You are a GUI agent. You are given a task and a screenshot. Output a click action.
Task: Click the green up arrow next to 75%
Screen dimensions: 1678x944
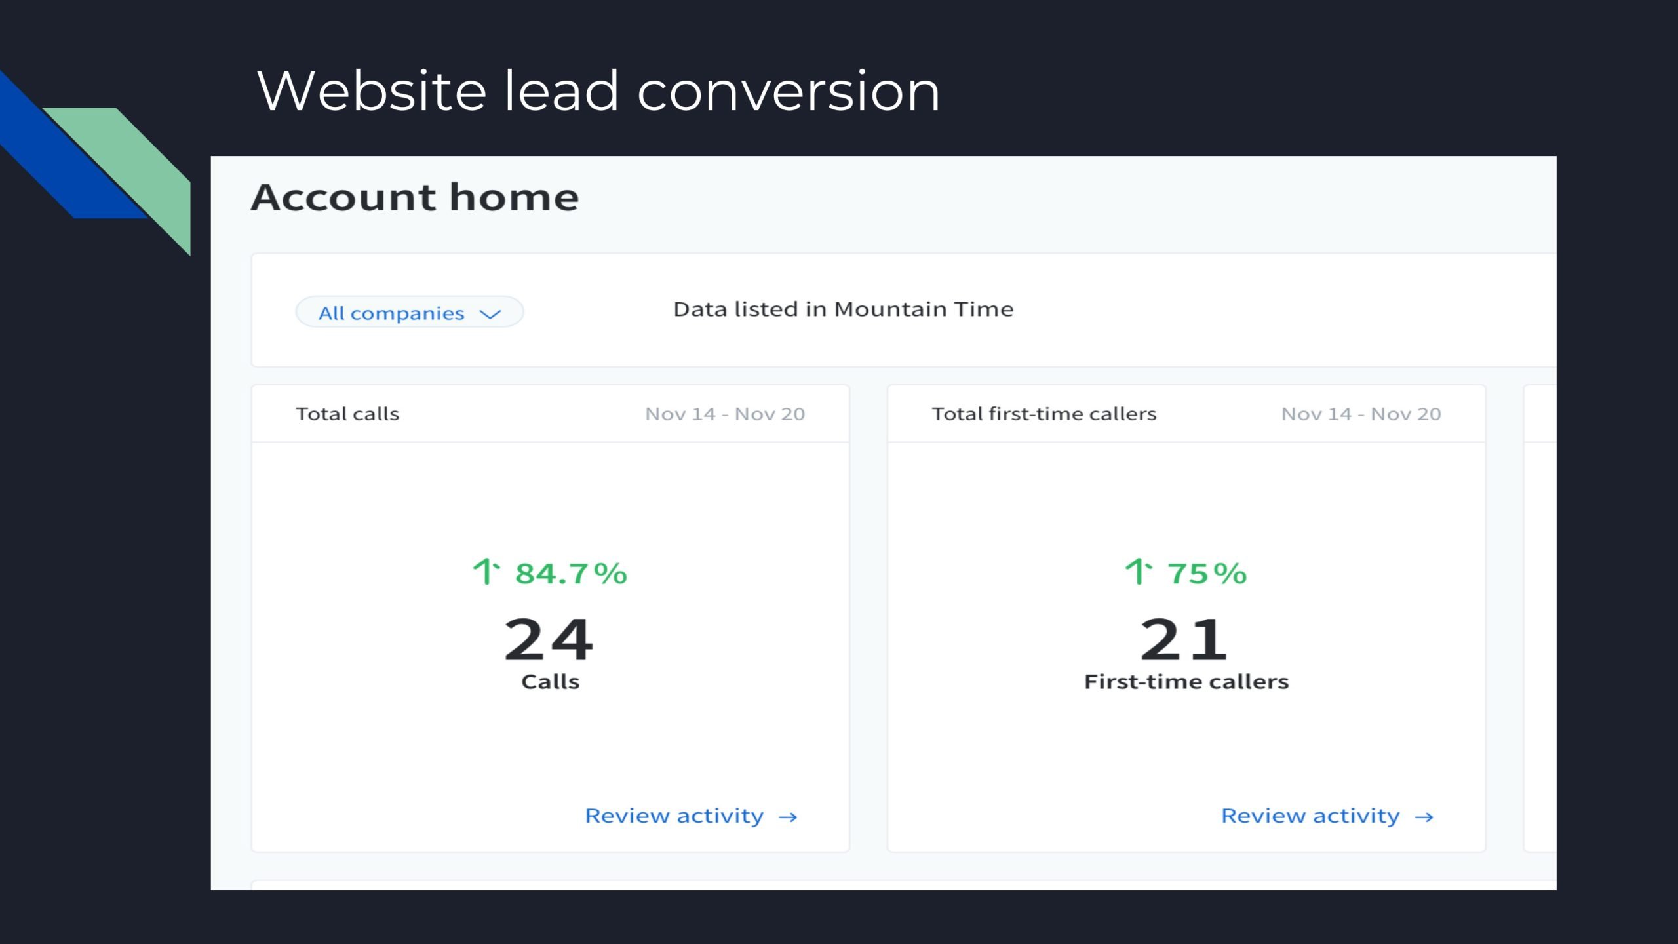pos(1138,572)
